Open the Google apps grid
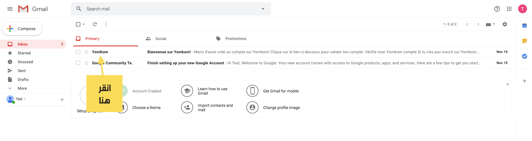Image resolution: width=532 pixels, height=141 pixels. pos(509,9)
